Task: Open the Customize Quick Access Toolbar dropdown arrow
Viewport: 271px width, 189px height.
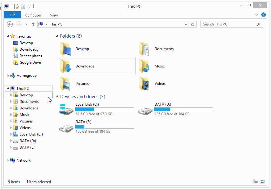Action: [x=29, y=7]
